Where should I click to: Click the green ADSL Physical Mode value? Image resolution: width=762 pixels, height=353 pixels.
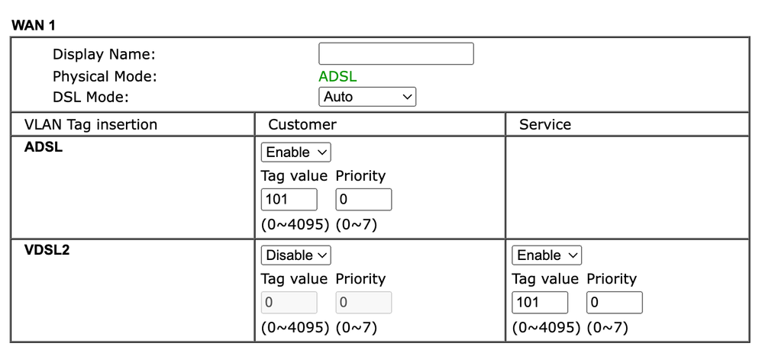coord(337,76)
